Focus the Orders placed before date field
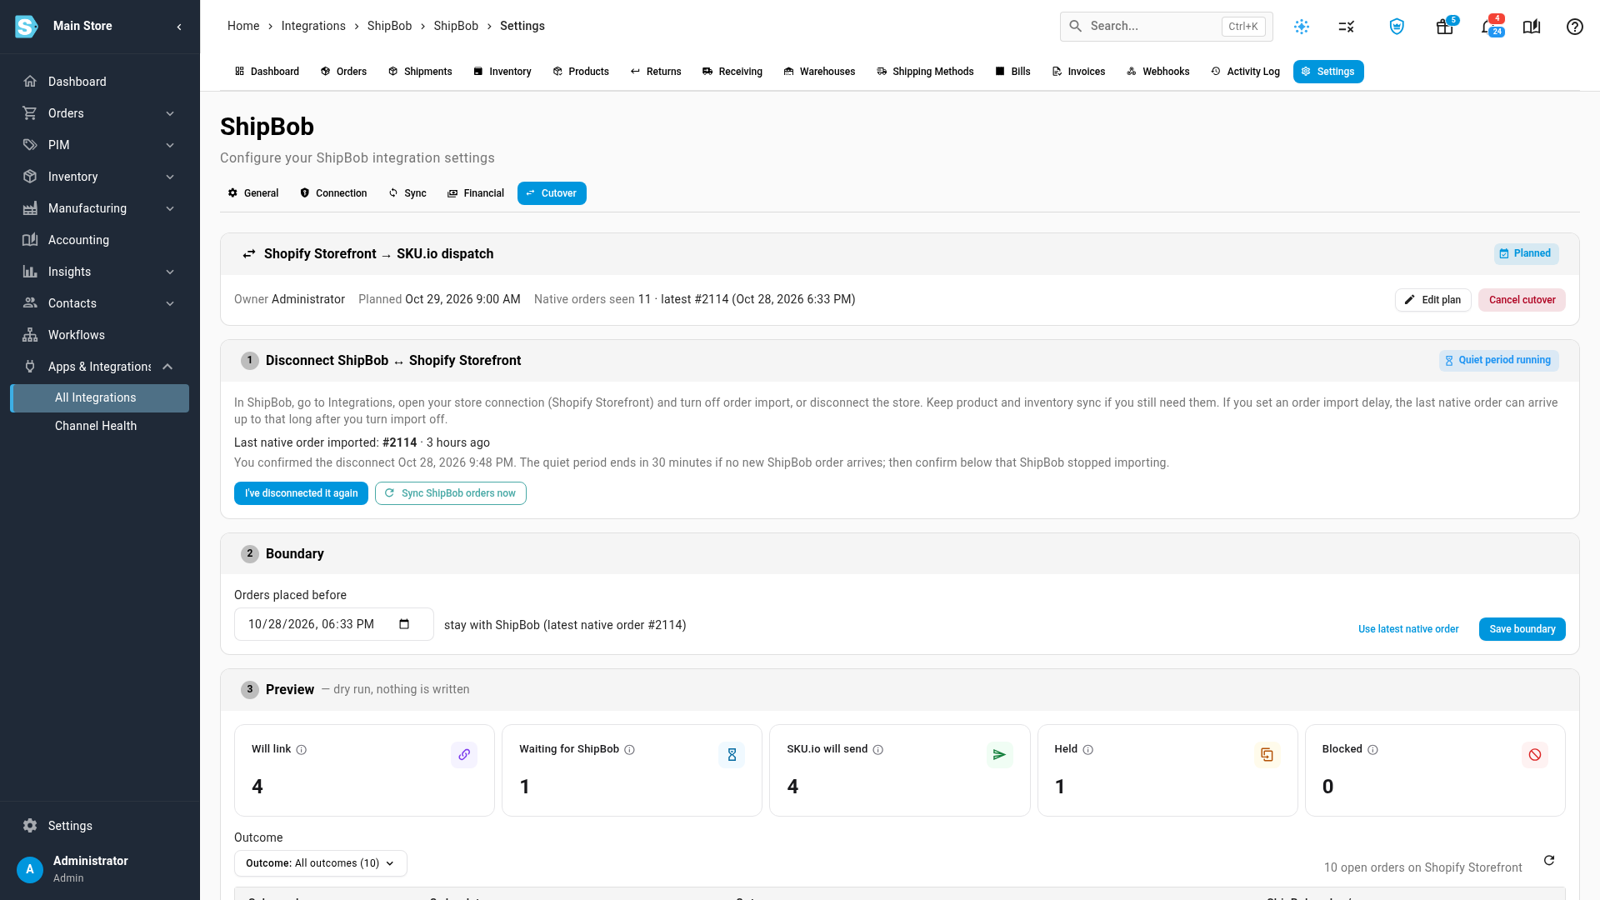 [x=334, y=624]
